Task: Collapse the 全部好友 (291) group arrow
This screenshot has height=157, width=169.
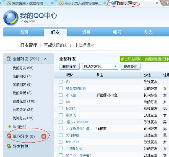Action: 45,59
